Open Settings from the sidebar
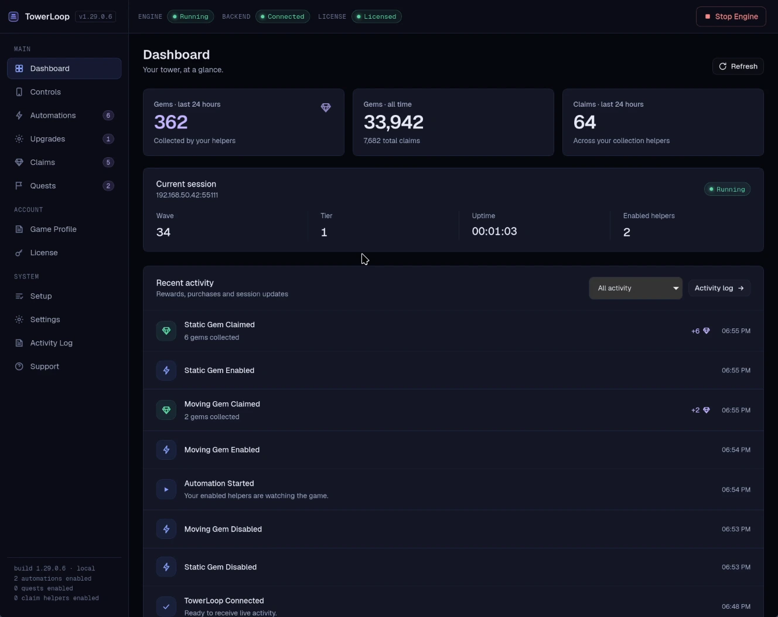Screen dimensions: 778x617 click(64, 320)
